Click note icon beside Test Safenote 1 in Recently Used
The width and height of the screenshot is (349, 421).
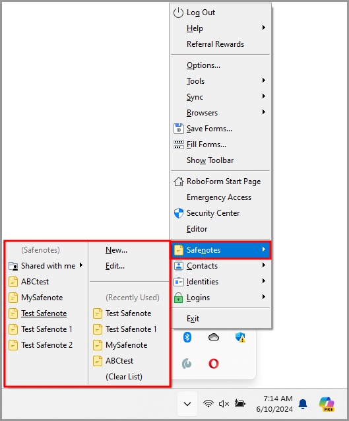(98, 329)
